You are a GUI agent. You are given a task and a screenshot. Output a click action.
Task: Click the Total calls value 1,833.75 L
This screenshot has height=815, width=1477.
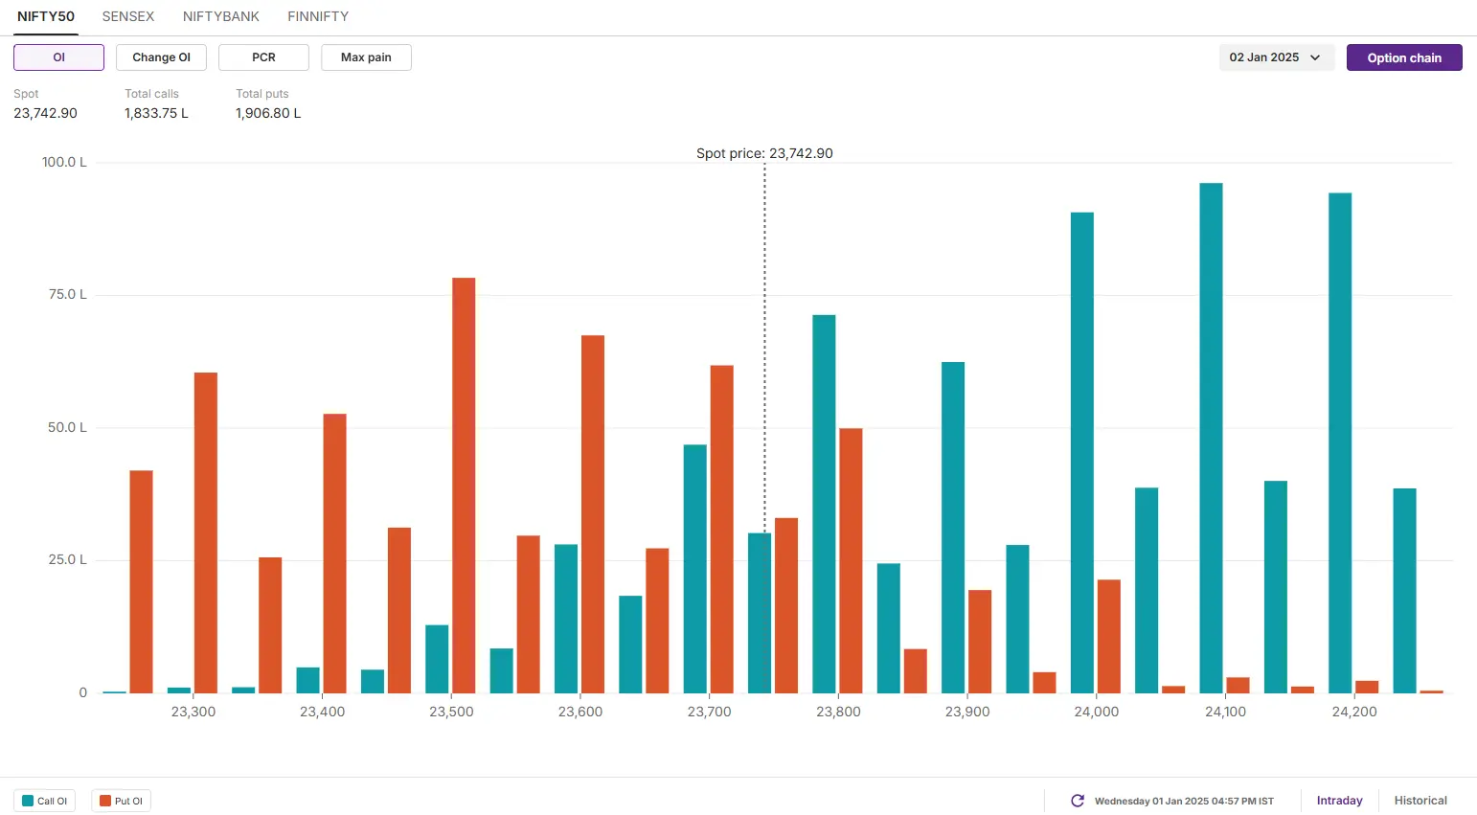point(156,113)
